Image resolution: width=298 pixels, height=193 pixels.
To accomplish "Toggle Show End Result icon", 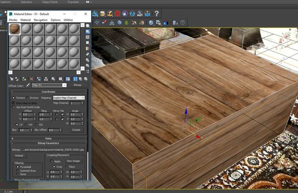I will [x=75, y=79].
